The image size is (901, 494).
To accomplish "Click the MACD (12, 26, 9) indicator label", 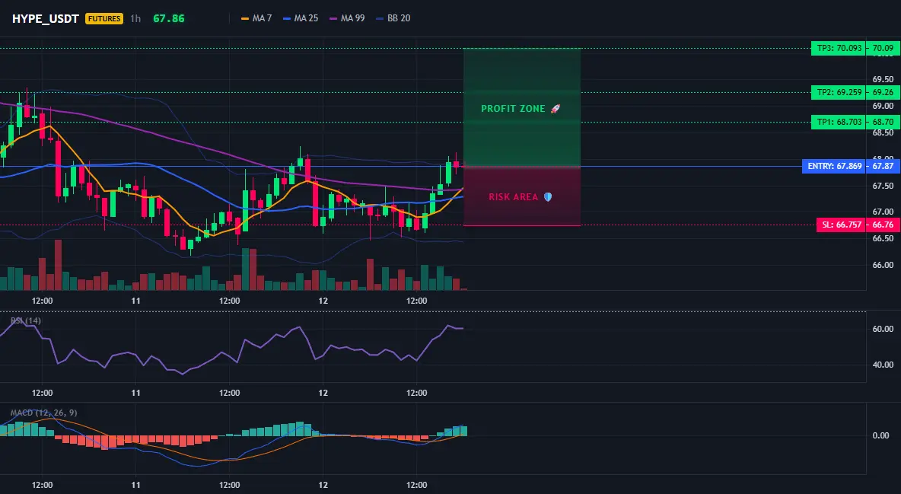I will [43, 413].
